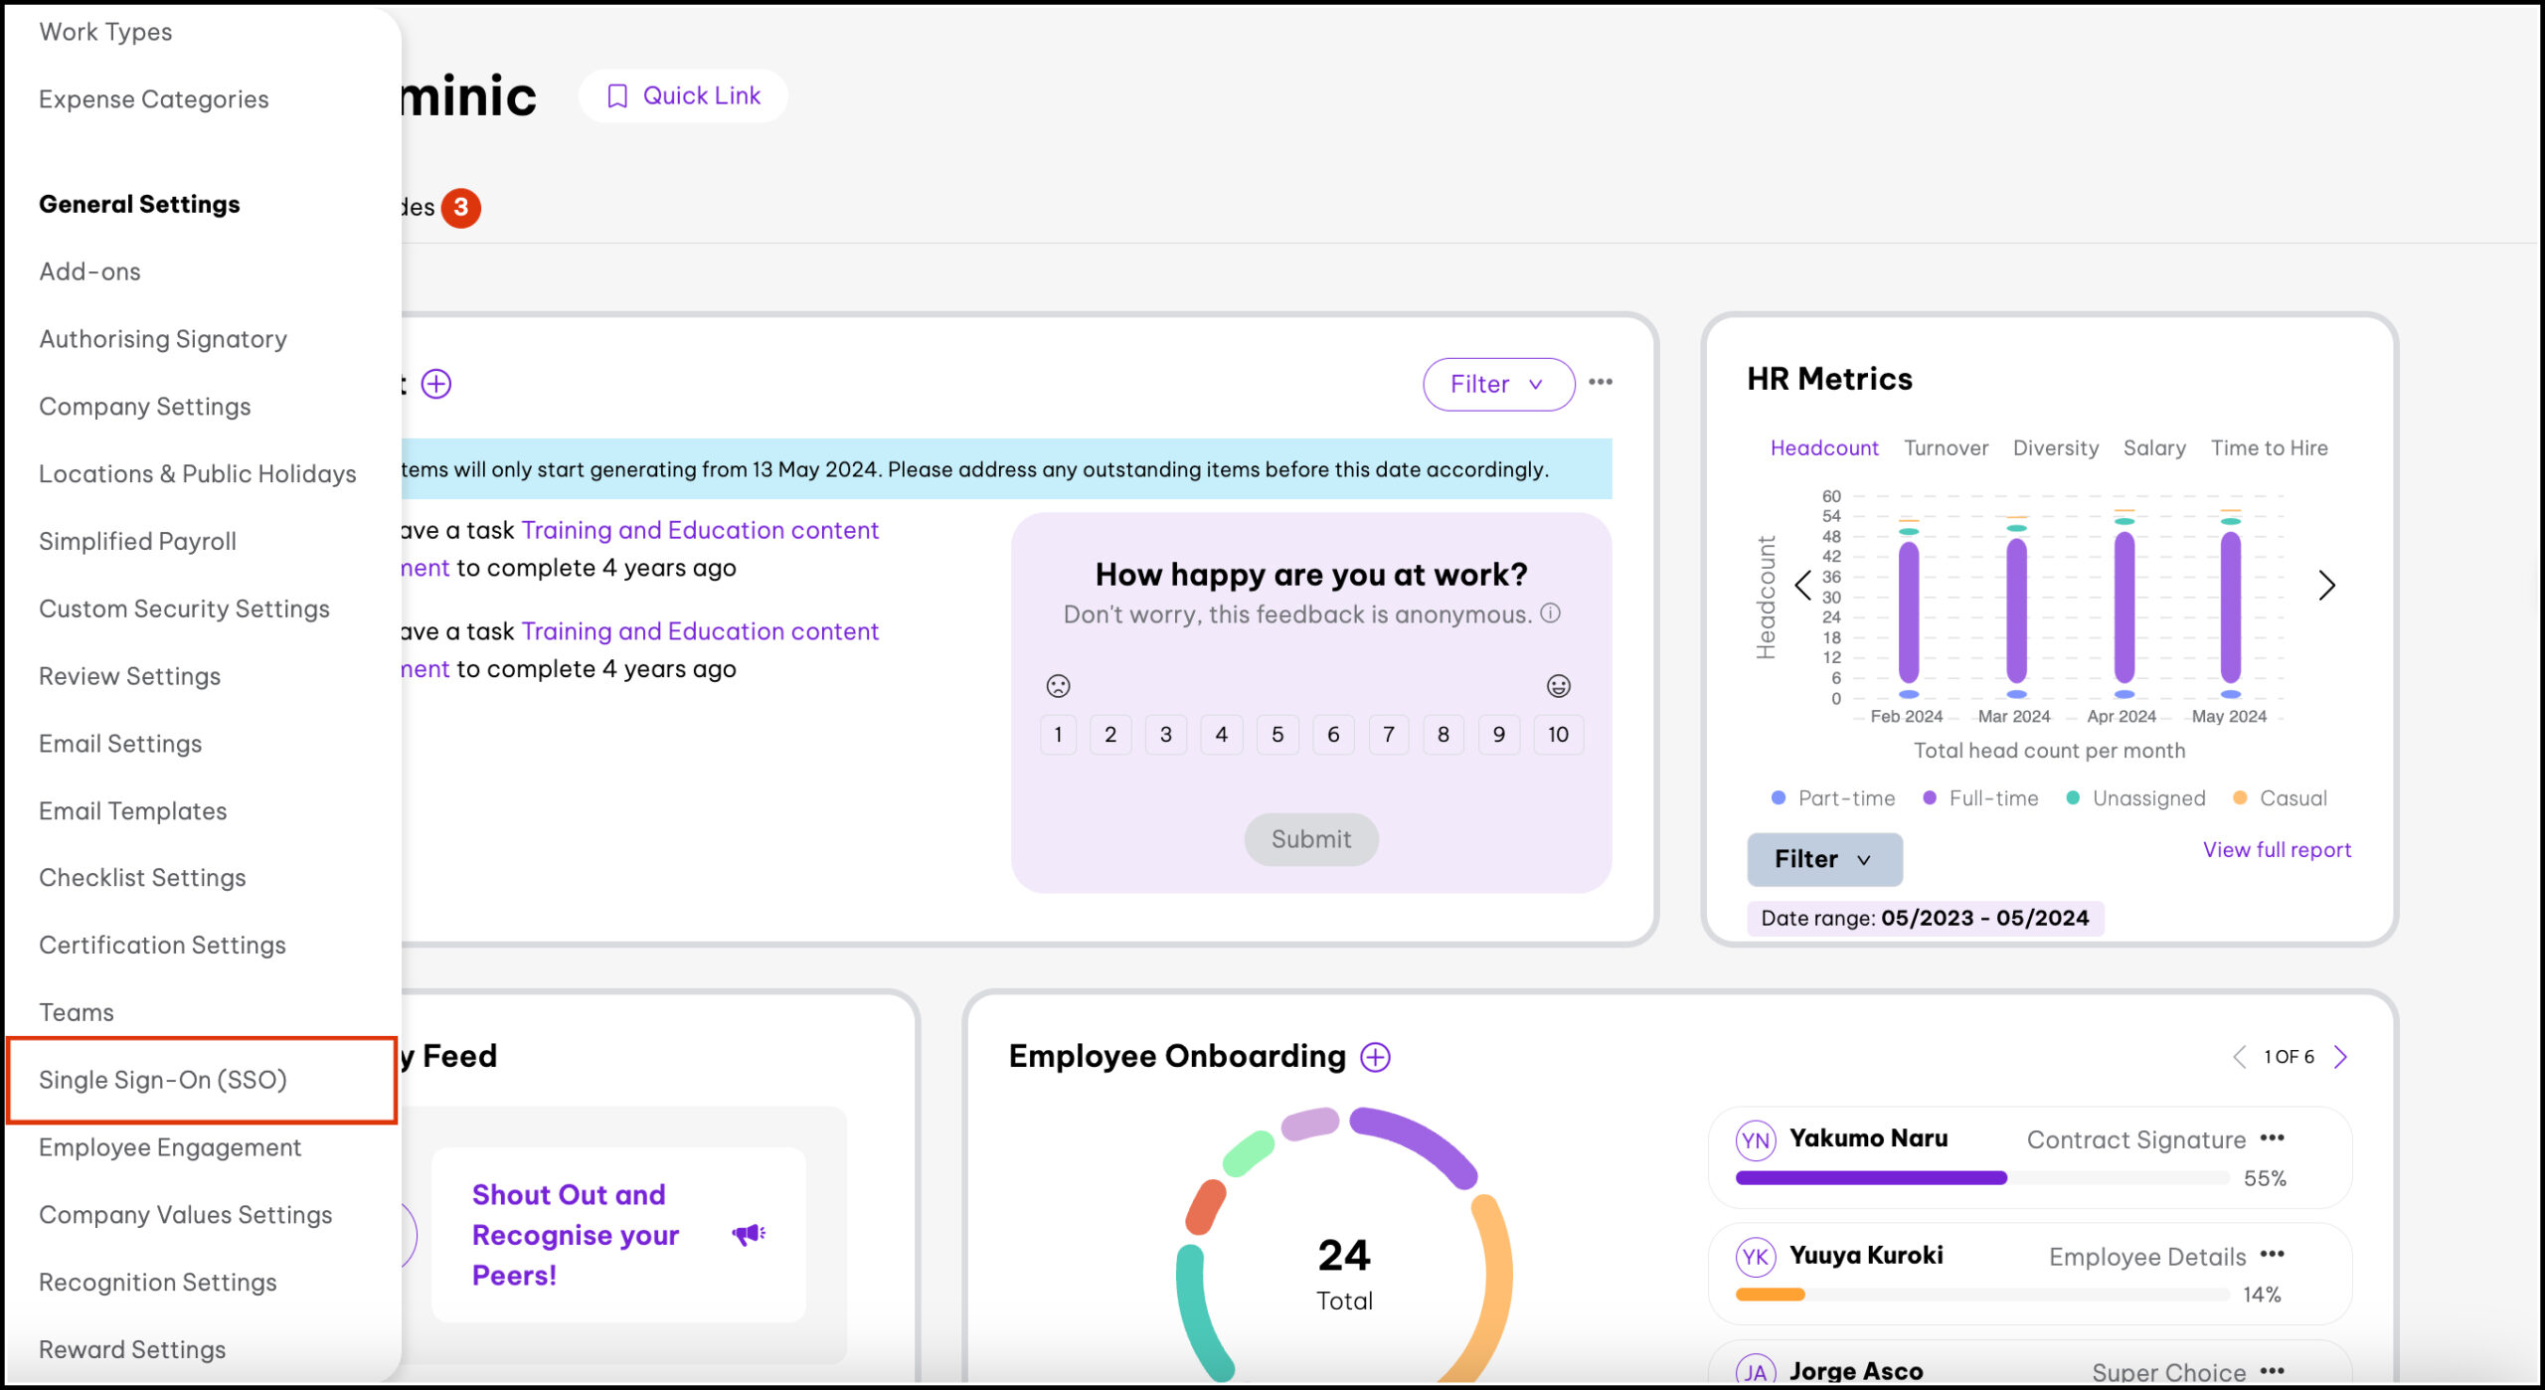The height and width of the screenshot is (1390, 2545).
Task: Select Single Sign-On (SSO) in the settings menu
Action: (x=163, y=1080)
